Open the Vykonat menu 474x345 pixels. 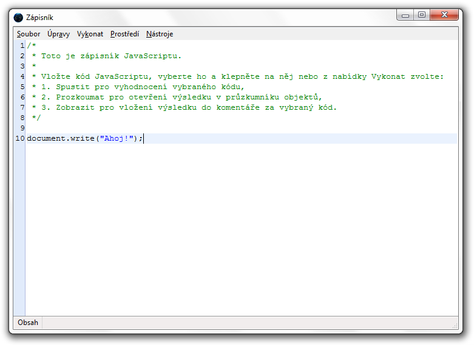90,34
